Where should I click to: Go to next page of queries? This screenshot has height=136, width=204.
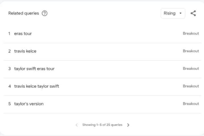pyautogui.click(x=128, y=125)
